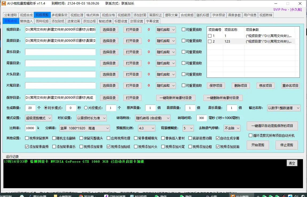This screenshot has height=197, width=307.
Task: Open the 字幕设置 sub-tab
Action: click(152, 21)
